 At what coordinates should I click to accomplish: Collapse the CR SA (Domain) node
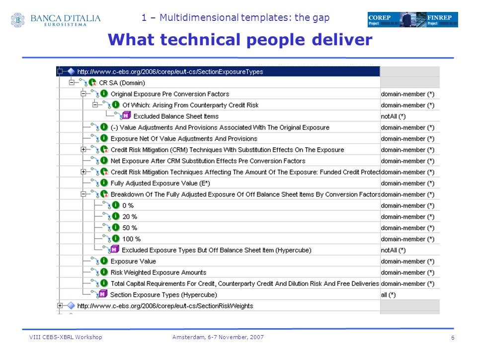pos(72,83)
